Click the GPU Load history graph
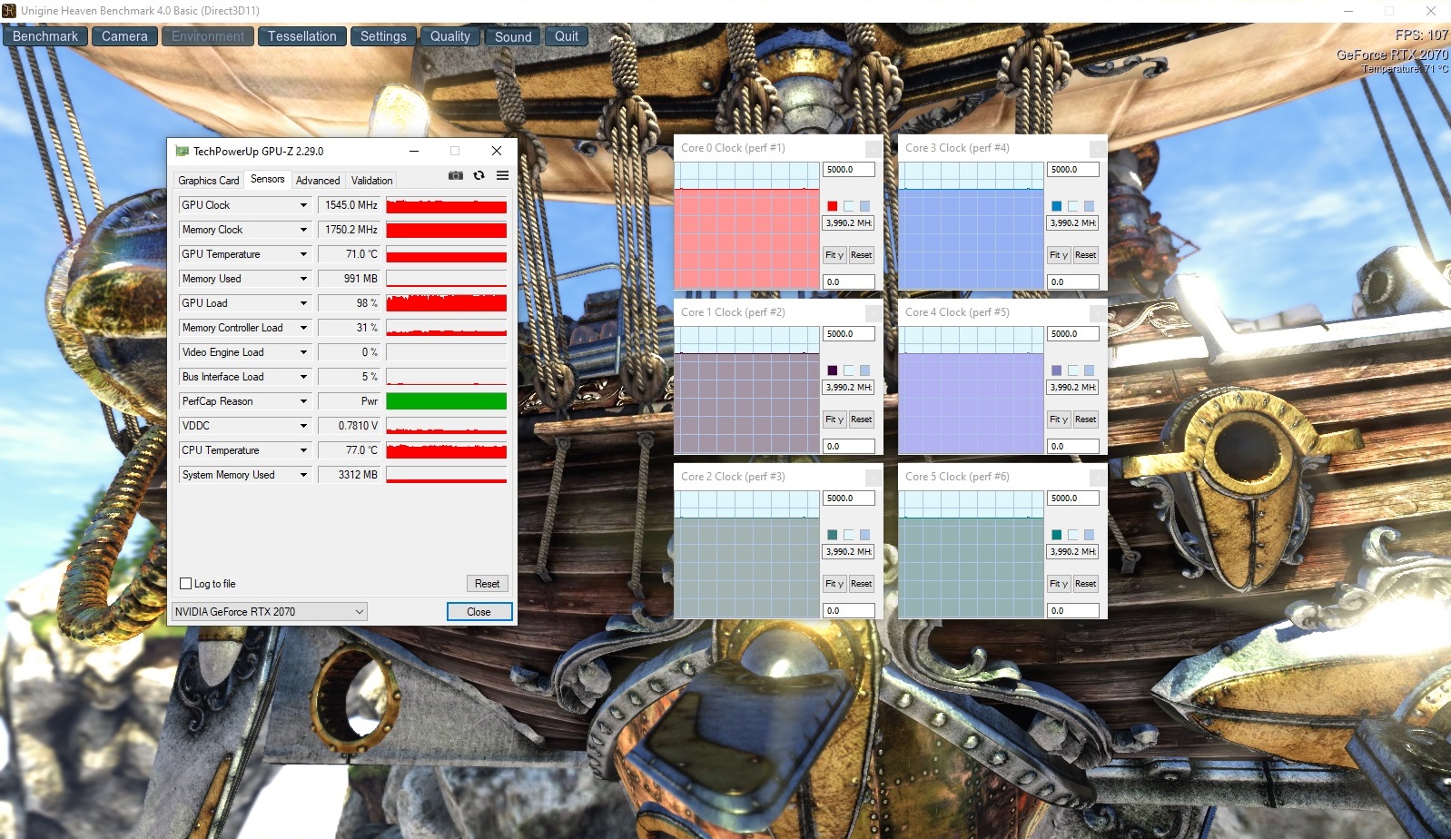 click(x=447, y=303)
